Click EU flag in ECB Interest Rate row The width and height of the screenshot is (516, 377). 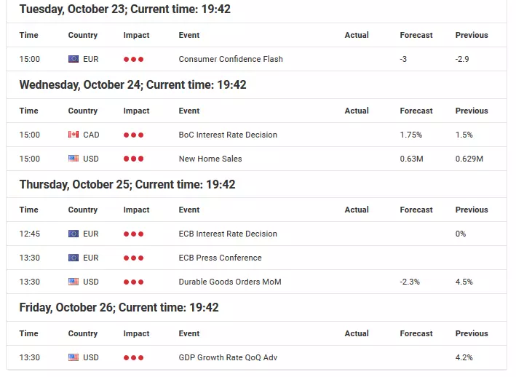coord(74,234)
